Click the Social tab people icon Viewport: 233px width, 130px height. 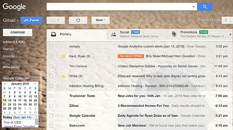point(114,34)
